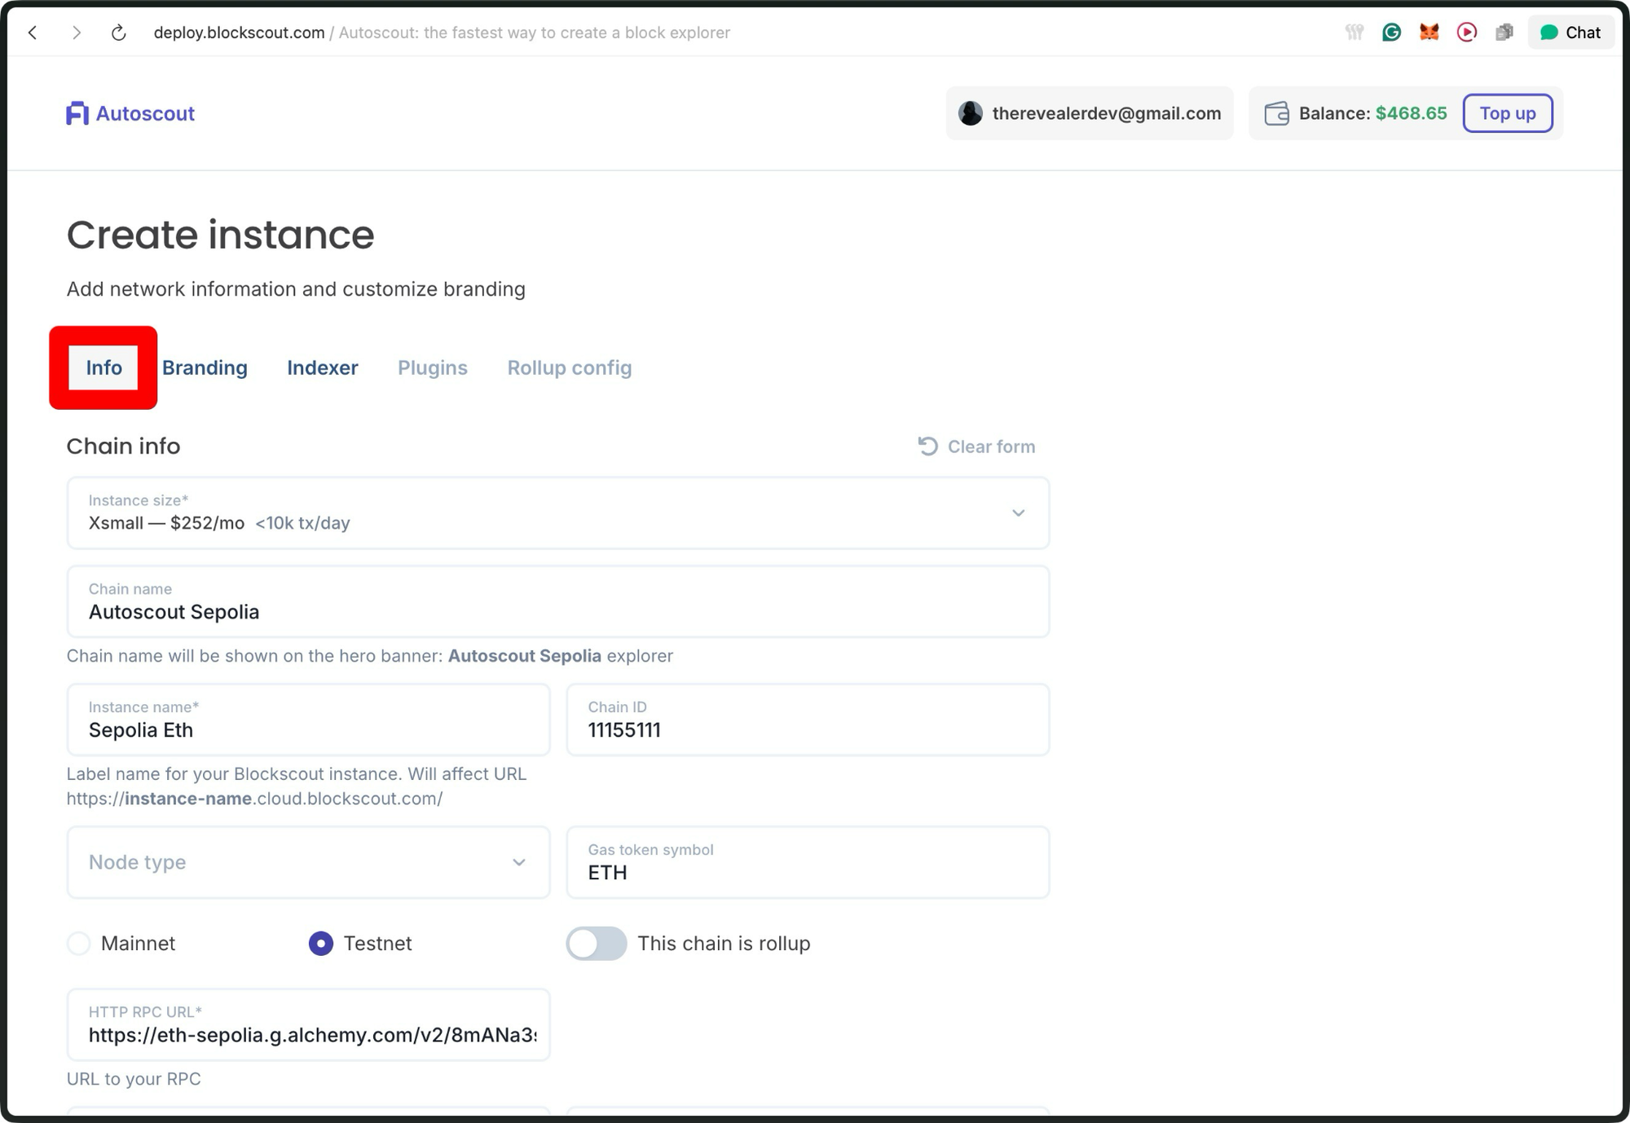Click 'Add network information and customize branding' text
1630x1123 pixels.
click(296, 289)
